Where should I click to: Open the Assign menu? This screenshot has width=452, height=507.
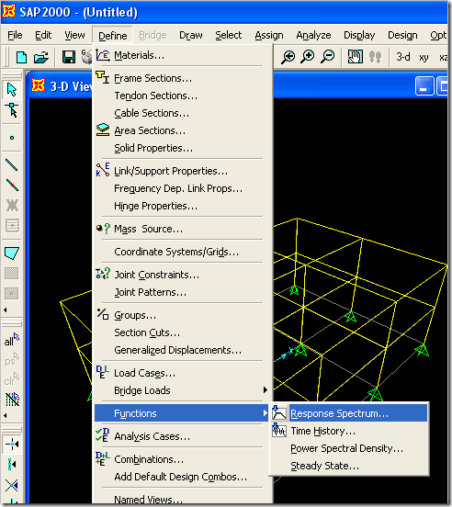(x=269, y=35)
